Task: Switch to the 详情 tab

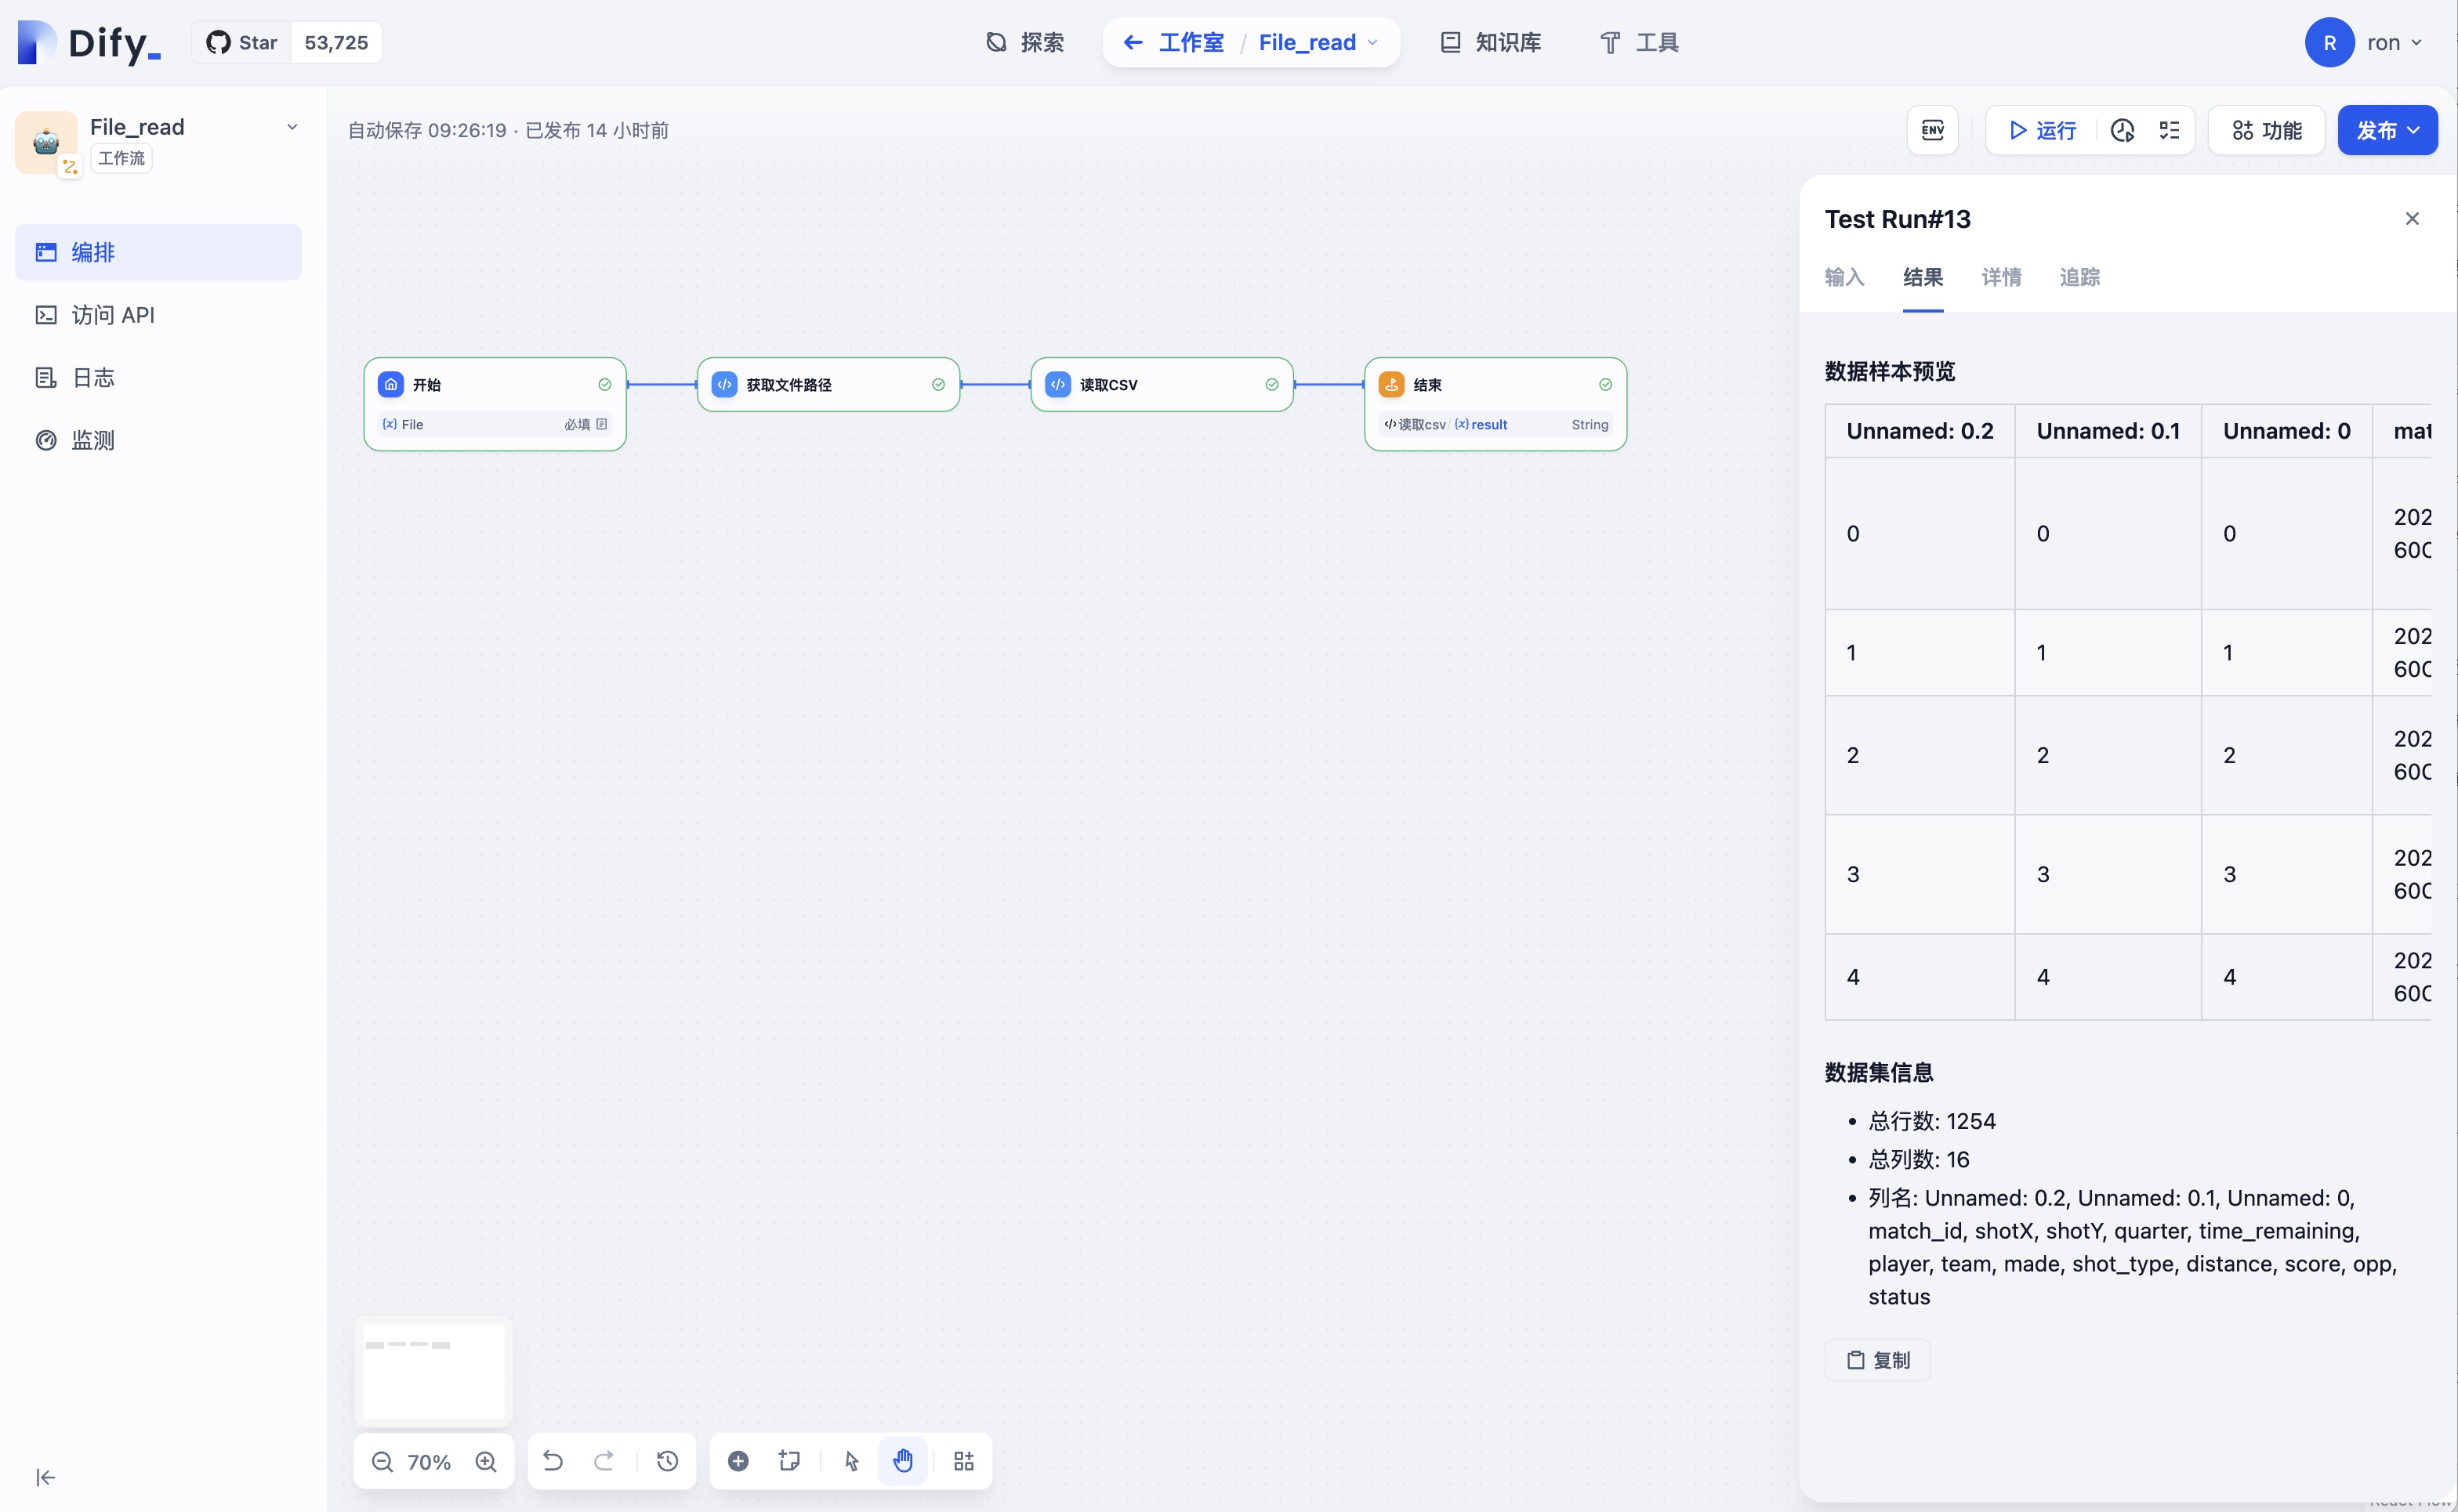Action: (x=2001, y=277)
